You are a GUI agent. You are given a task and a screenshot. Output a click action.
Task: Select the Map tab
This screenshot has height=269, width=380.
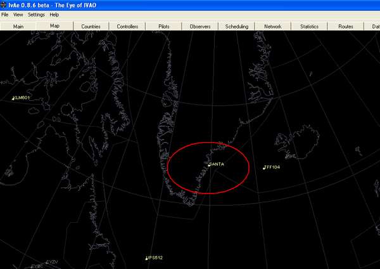(x=54, y=26)
